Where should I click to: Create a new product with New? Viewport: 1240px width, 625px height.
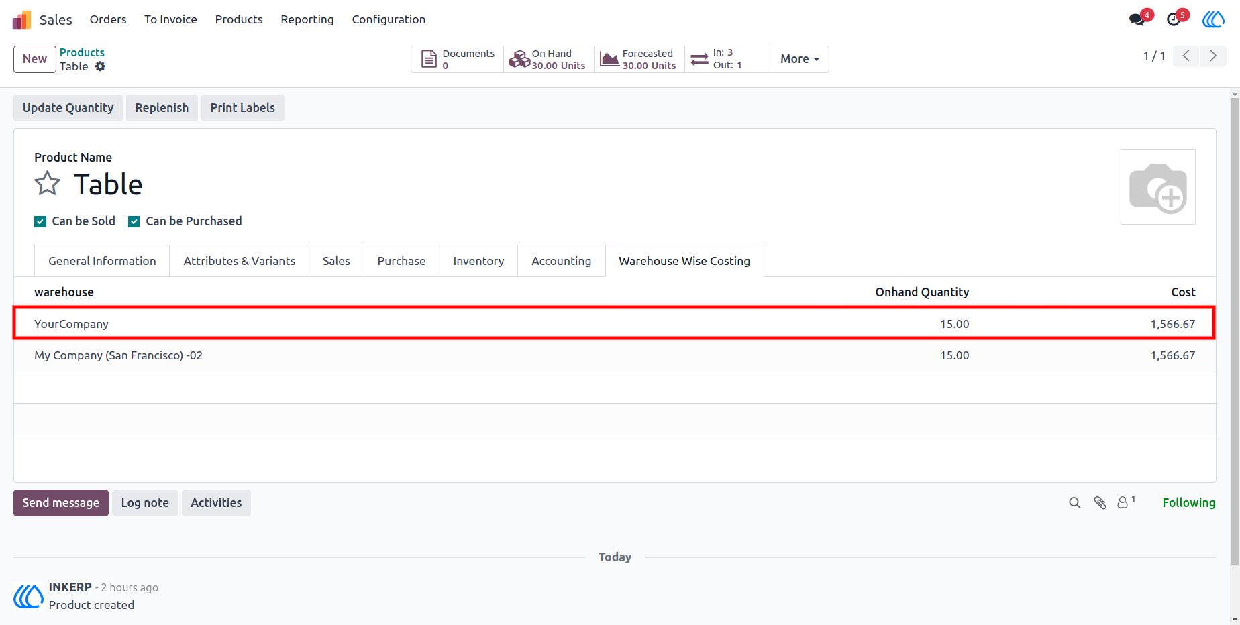(35, 59)
